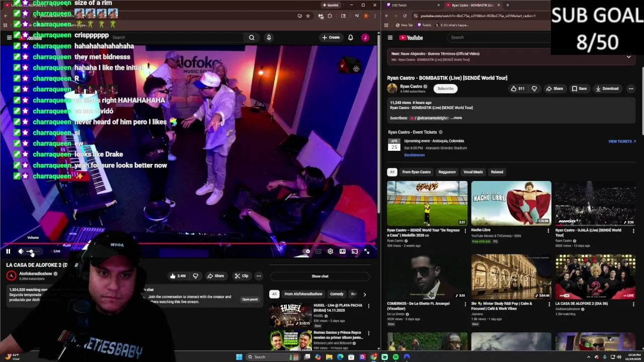This screenshot has height=362, width=644.
Task: Open Twitch bookmark in right browser
Action: point(424,25)
